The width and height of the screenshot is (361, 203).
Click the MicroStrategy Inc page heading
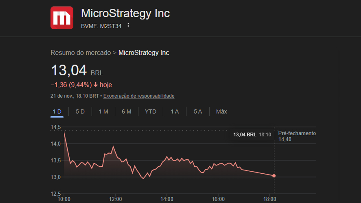point(126,13)
